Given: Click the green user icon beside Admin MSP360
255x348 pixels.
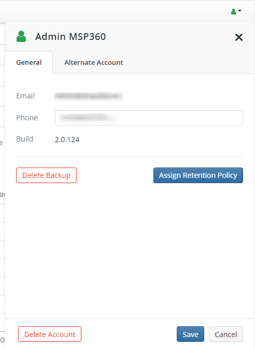Looking at the screenshot, I should [x=21, y=37].
